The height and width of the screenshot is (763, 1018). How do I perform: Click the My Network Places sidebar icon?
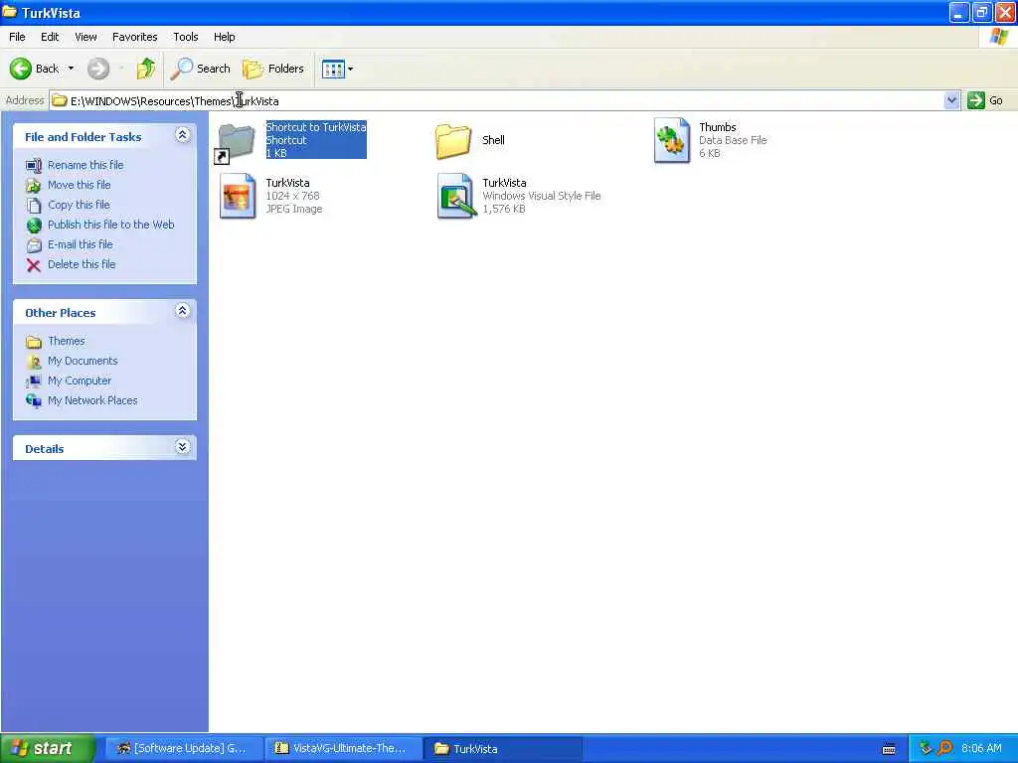[34, 401]
